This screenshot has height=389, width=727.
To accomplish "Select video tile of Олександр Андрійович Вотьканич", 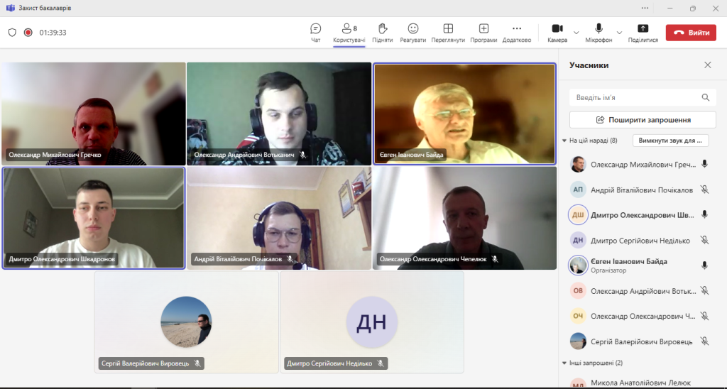I will coord(279,114).
